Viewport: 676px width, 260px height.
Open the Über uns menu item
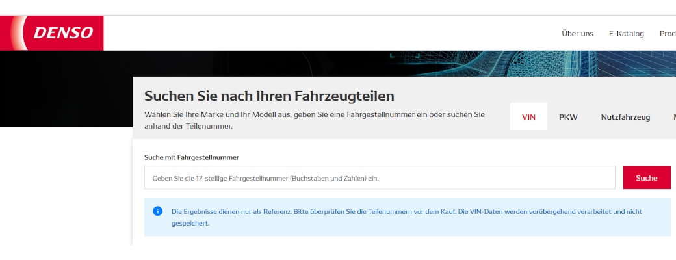[x=577, y=34]
